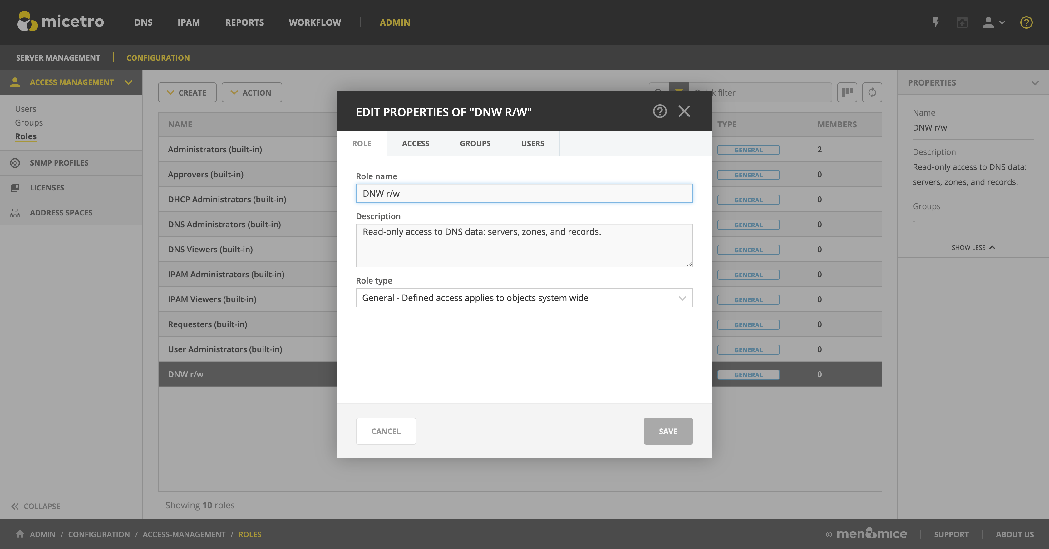
Task: Open the Role type dropdown
Action: (x=524, y=298)
